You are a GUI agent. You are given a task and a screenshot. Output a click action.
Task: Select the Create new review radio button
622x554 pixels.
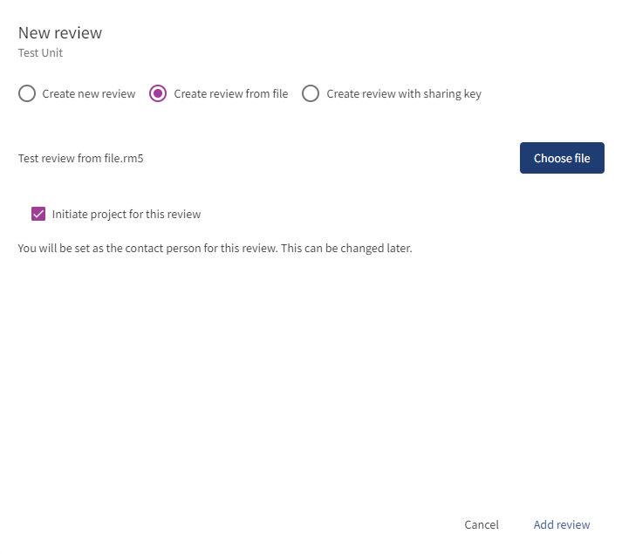coord(27,94)
